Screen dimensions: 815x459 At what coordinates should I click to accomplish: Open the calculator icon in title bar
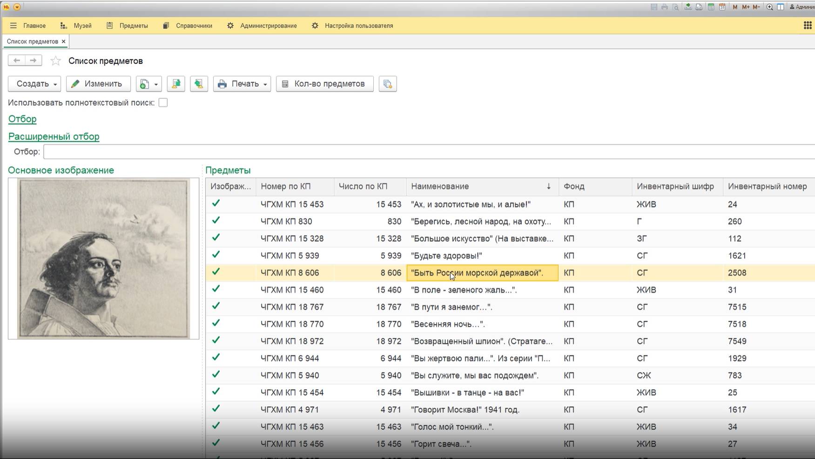711,7
